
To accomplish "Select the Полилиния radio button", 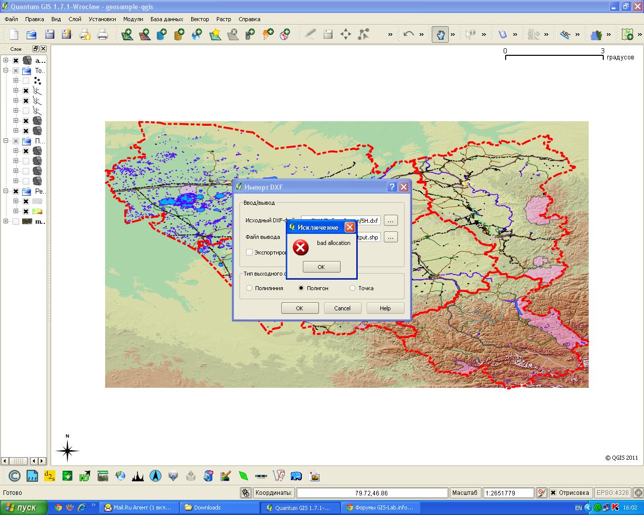I will point(250,288).
